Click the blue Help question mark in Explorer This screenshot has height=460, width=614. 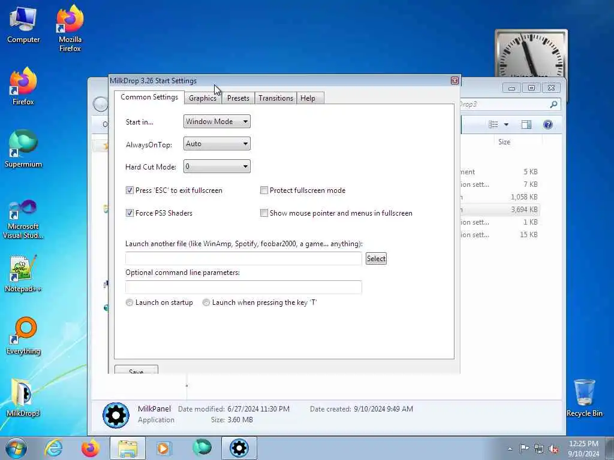coord(548,125)
